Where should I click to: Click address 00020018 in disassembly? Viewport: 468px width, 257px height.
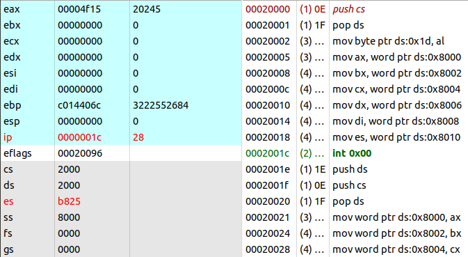(x=268, y=137)
